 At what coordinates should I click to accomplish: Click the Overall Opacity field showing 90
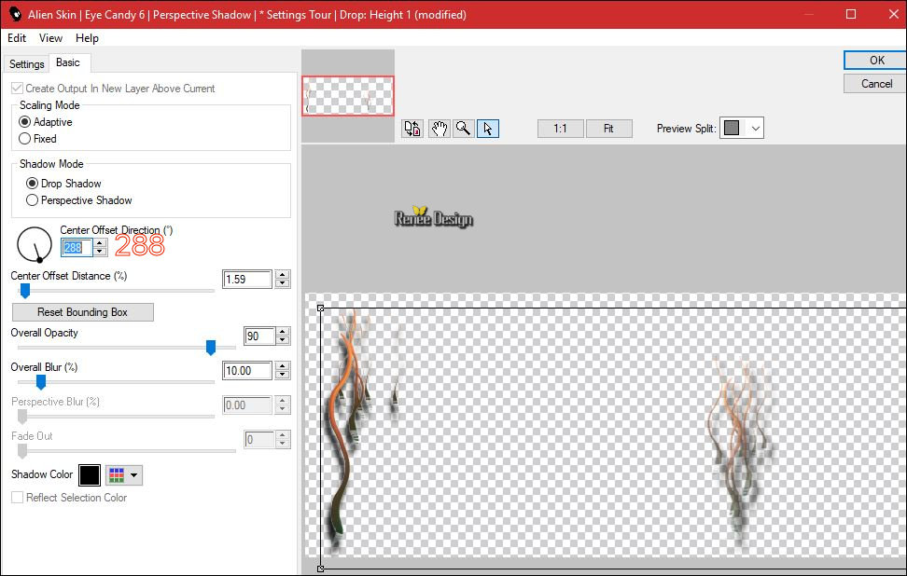(258, 336)
